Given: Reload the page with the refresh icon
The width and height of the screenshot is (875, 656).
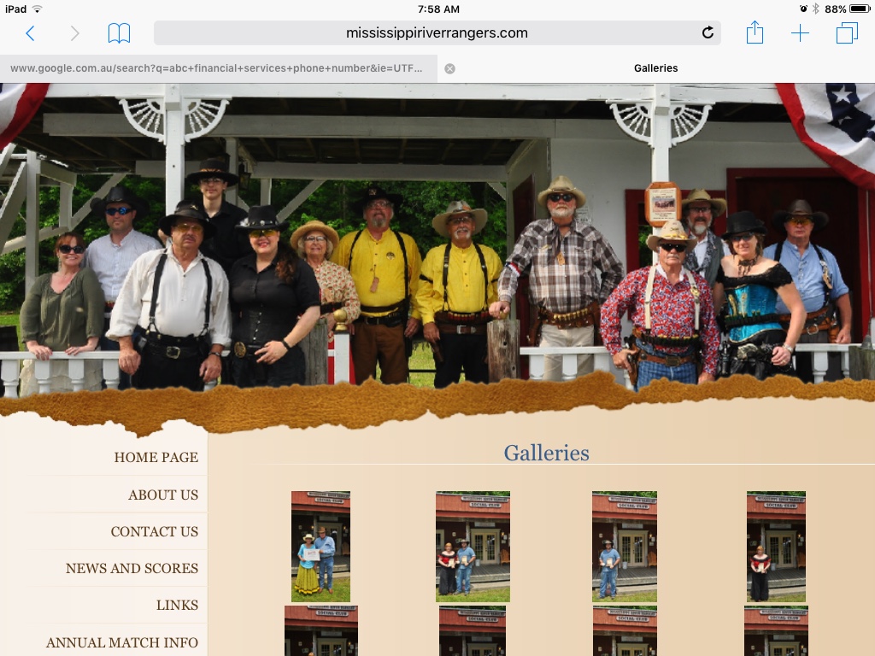Looking at the screenshot, I should point(708,33).
